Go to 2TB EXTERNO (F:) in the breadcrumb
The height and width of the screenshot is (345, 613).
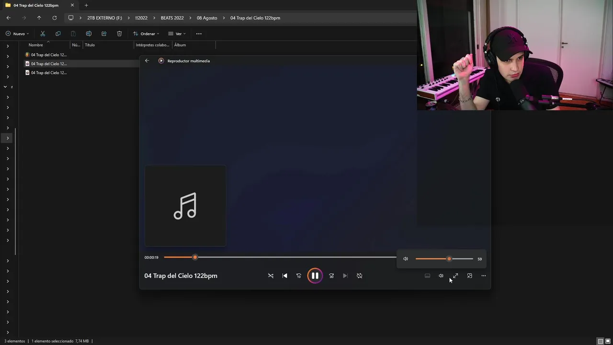point(104,18)
